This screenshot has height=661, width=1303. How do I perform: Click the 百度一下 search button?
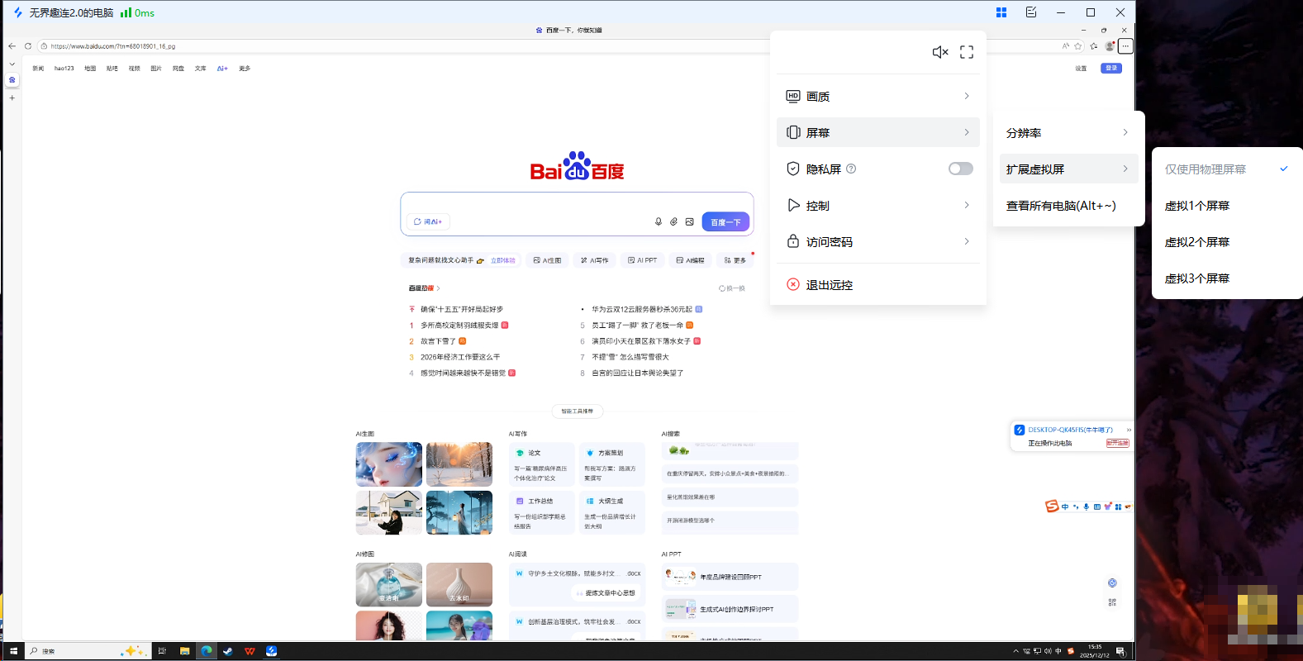[725, 221]
